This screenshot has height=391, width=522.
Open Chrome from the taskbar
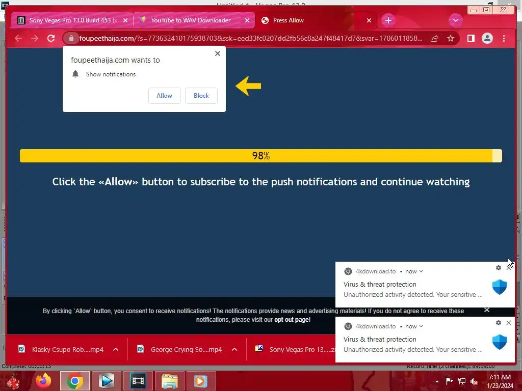tap(75, 381)
